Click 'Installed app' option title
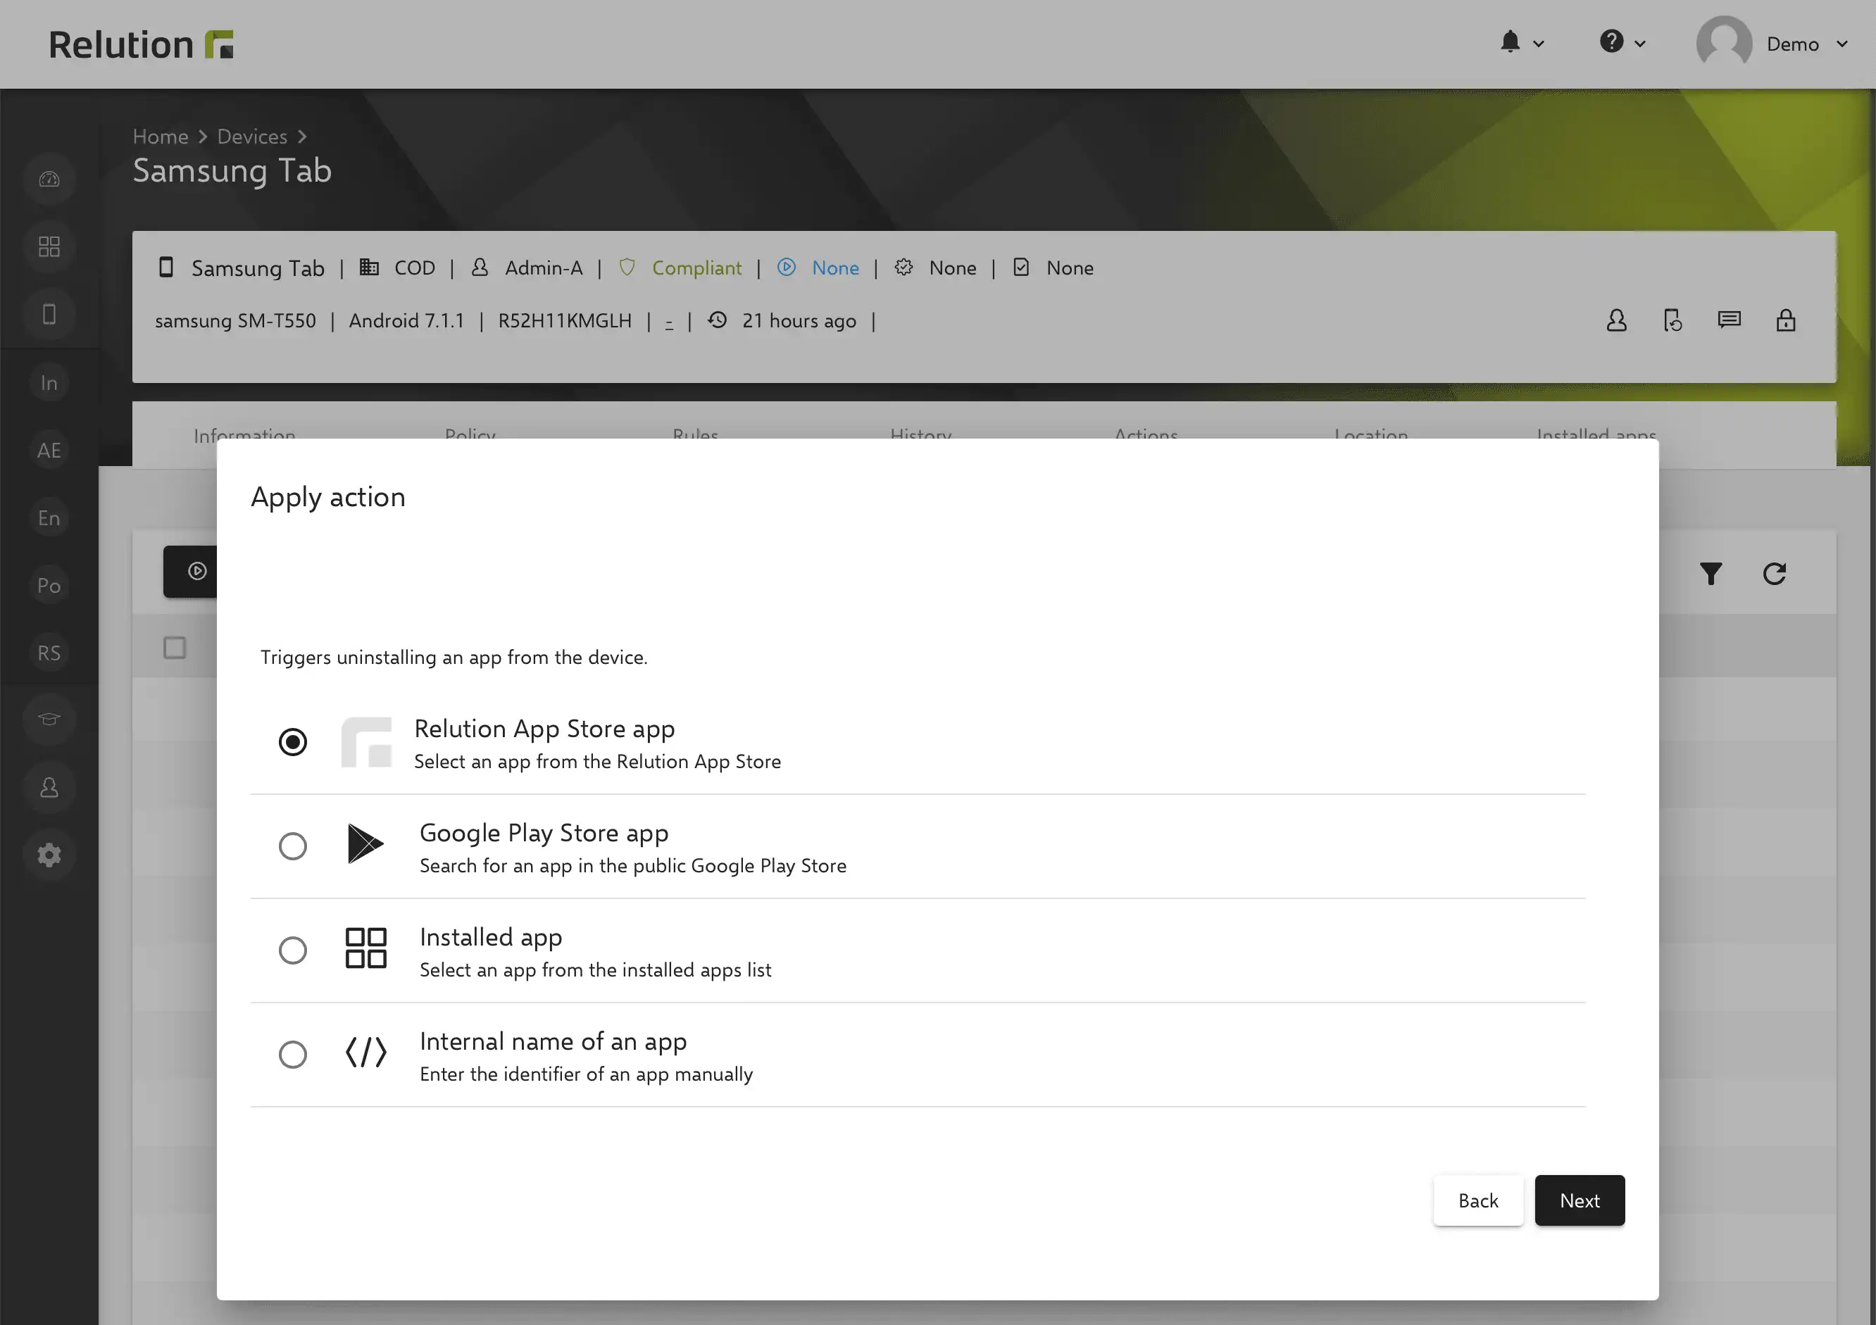Screen dimensions: 1876x1325 pyautogui.click(x=490, y=937)
